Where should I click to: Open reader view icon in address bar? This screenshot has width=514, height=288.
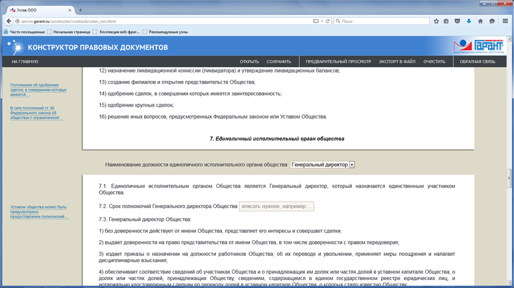(316, 21)
